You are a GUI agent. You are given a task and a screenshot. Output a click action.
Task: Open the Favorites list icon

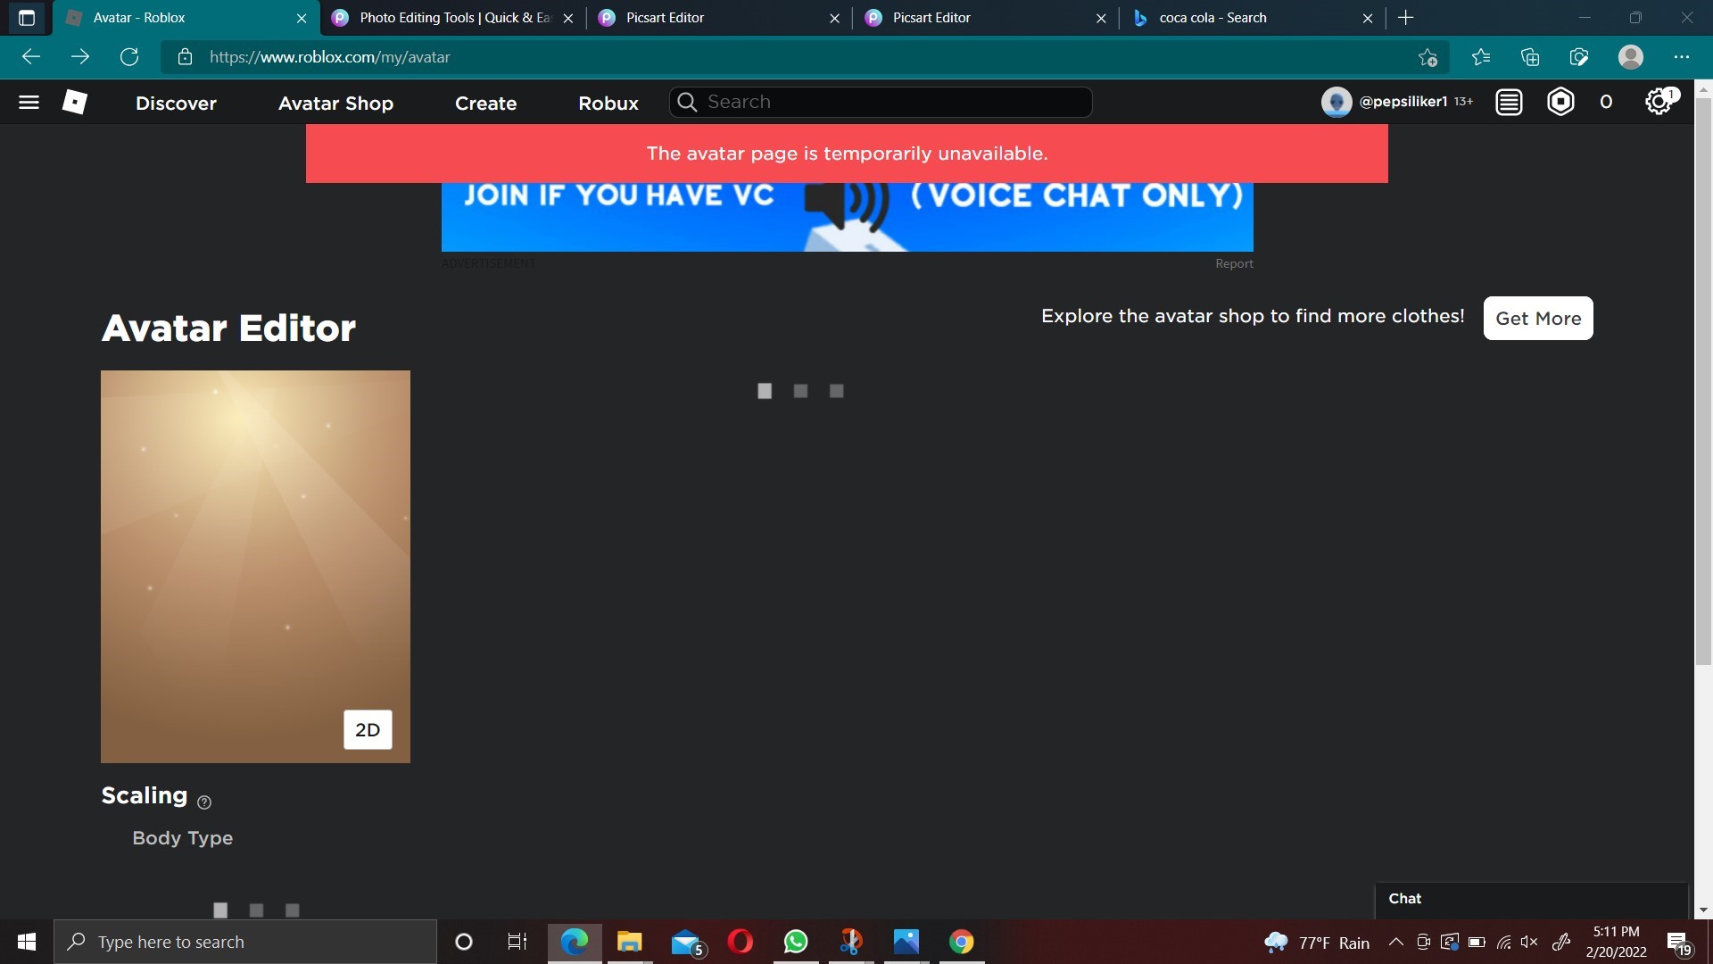(x=1481, y=57)
